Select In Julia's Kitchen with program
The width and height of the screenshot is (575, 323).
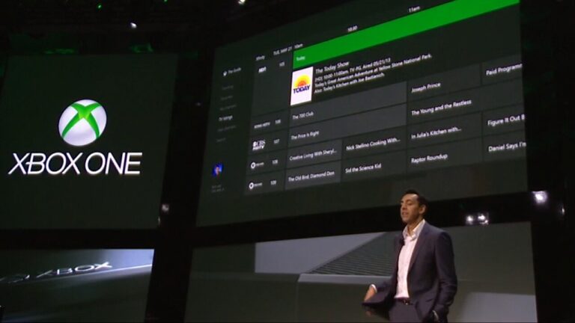pos(445,131)
